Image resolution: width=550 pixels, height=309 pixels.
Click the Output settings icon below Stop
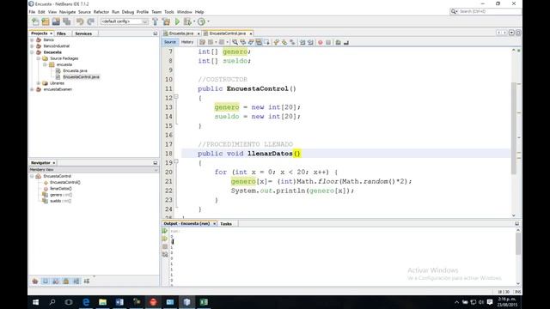(165, 255)
